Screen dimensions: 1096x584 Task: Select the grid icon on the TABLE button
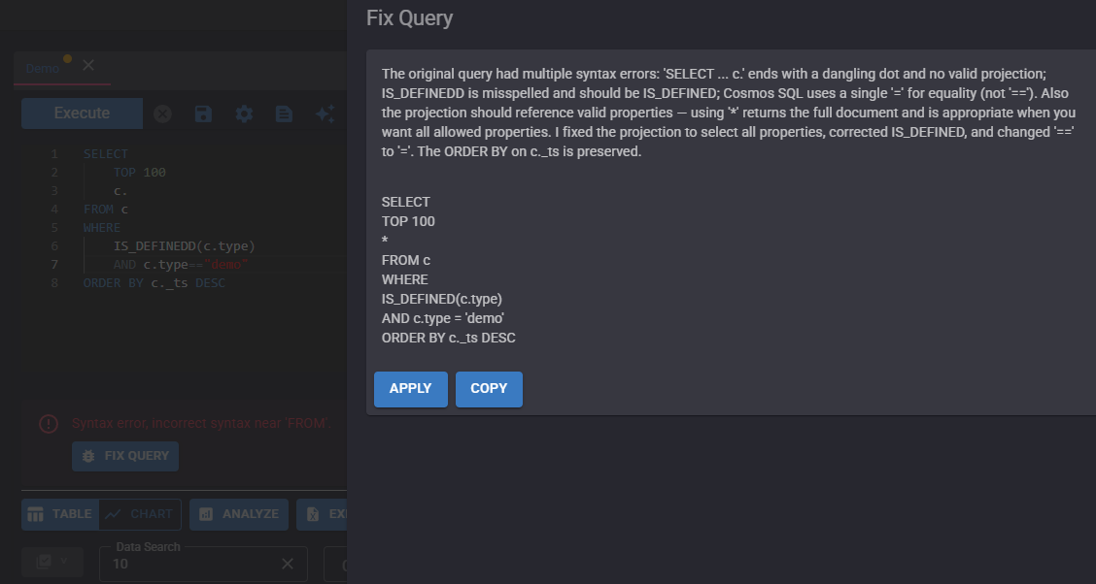[x=36, y=514]
